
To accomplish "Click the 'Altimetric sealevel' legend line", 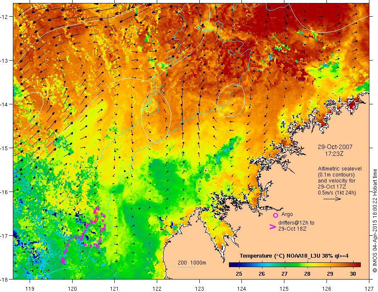I will [x=340, y=169].
